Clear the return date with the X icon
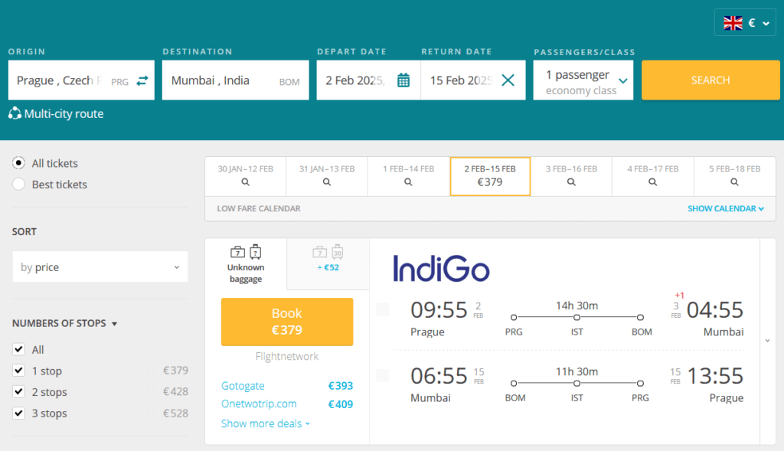 tap(508, 79)
